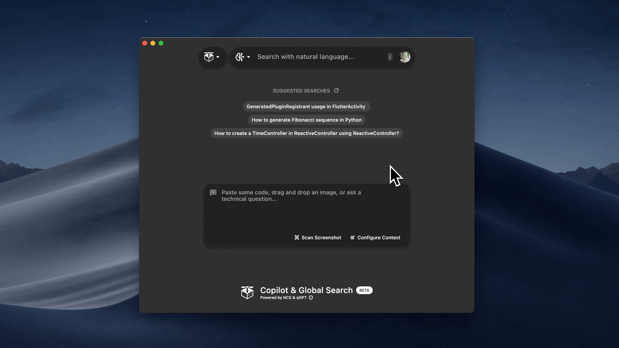Open the Pieces box icon menu
The image size is (619, 348).
(x=212, y=57)
